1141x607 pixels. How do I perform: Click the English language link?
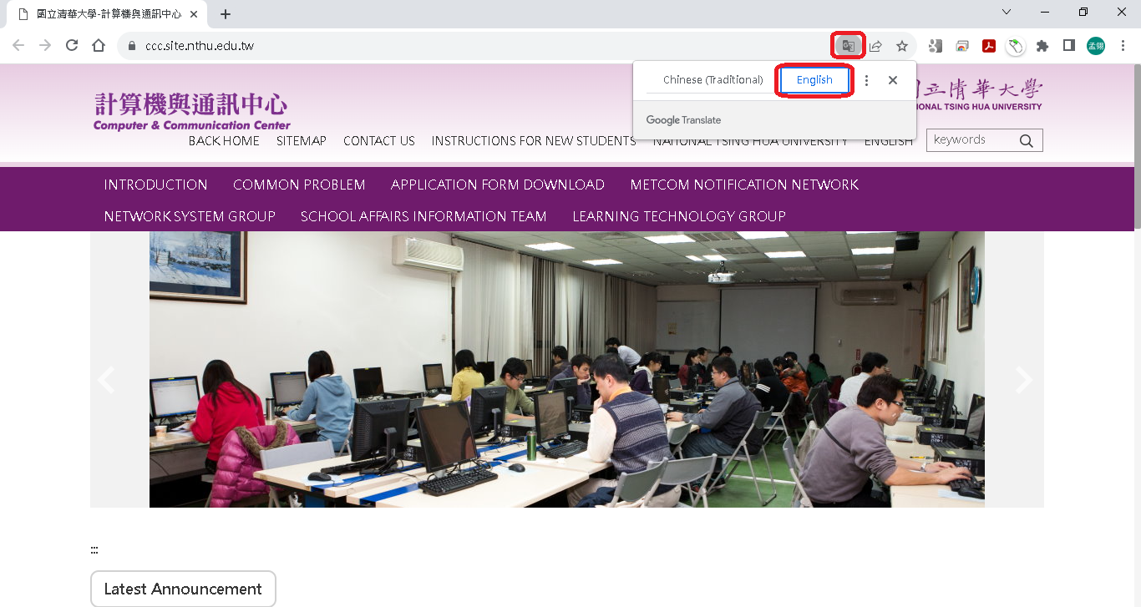tap(889, 141)
